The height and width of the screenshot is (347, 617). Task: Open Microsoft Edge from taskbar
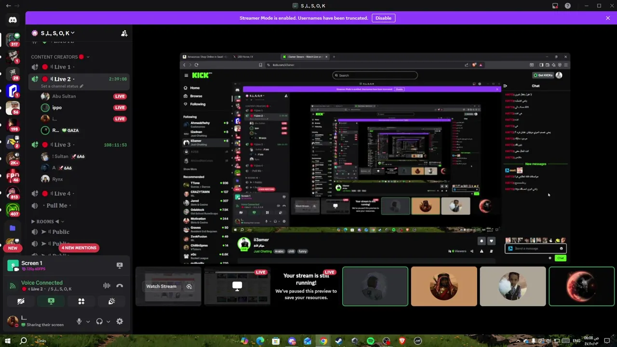(260, 341)
